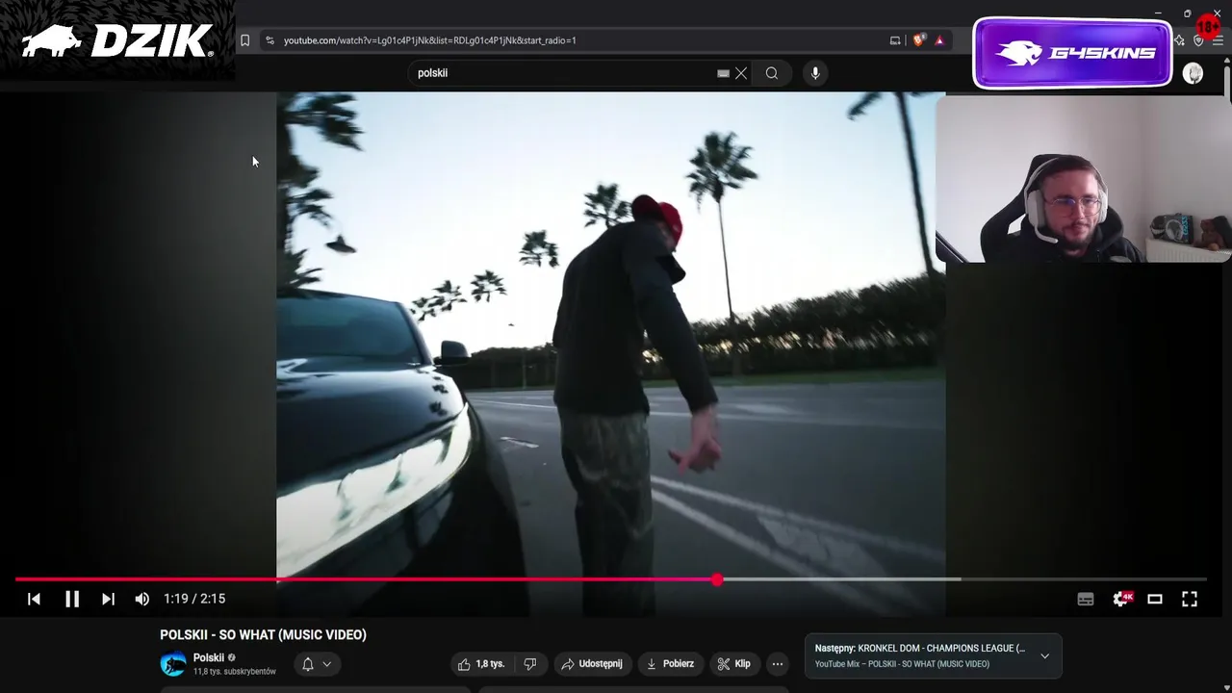Pause the music video playback
This screenshot has height=693, width=1232.
72,599
